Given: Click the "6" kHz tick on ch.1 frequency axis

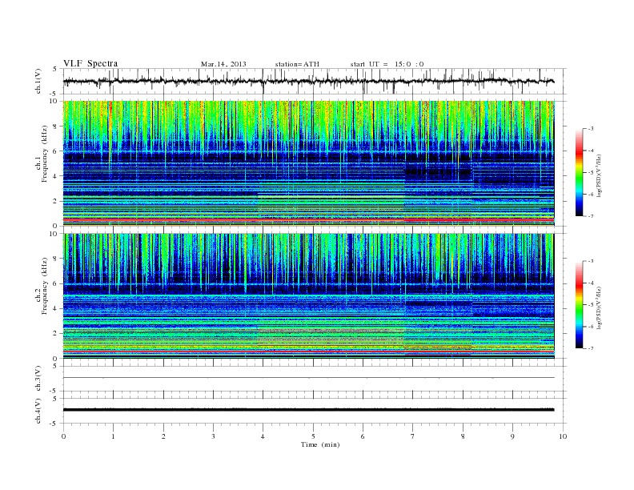Looking at the screenshot, I should pyautogui.click(x=56, y=151).
